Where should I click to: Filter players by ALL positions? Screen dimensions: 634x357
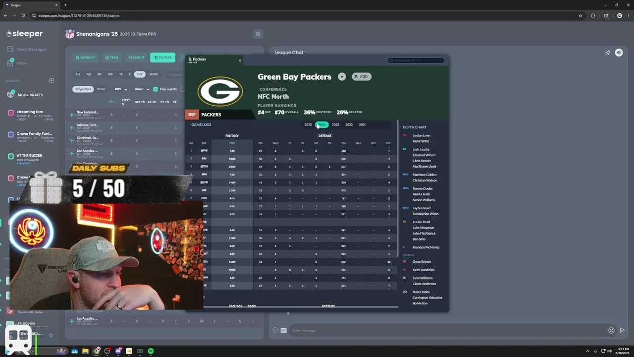tap(78, 74)
